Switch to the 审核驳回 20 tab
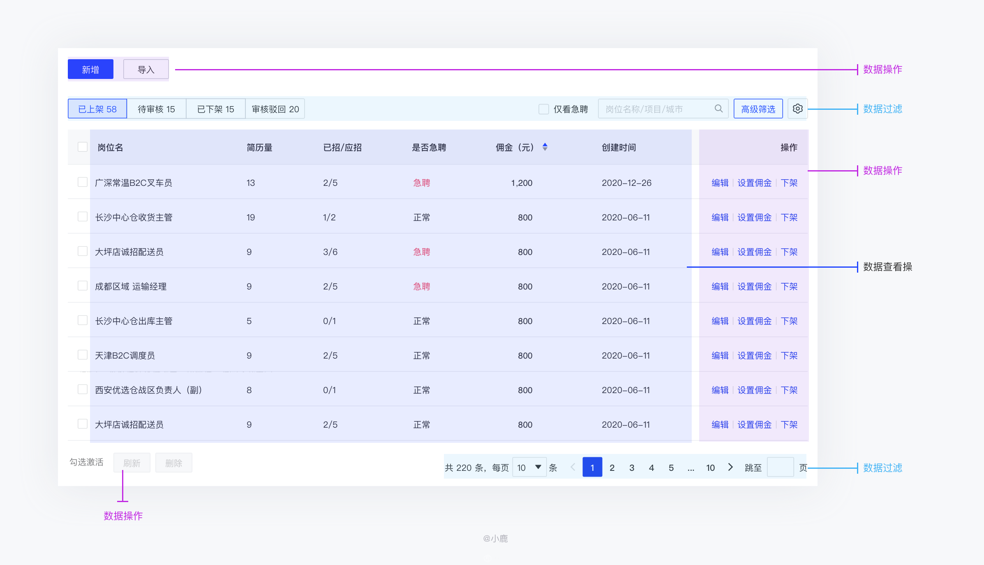The width and height of the screenshot is (984, 565). pyautogui.click(x=275, y=109)
